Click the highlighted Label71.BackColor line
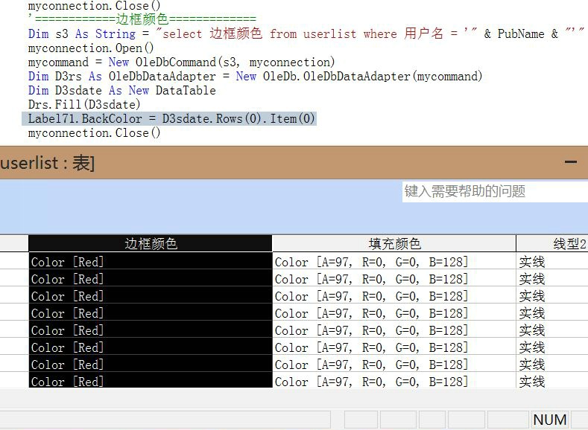 171,118
